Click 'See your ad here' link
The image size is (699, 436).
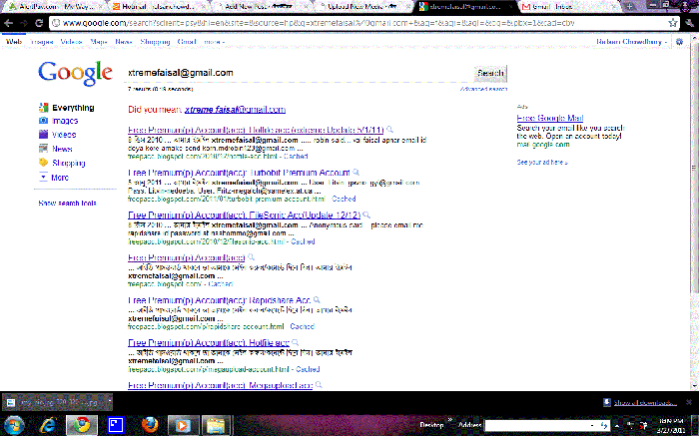(542, 162)
